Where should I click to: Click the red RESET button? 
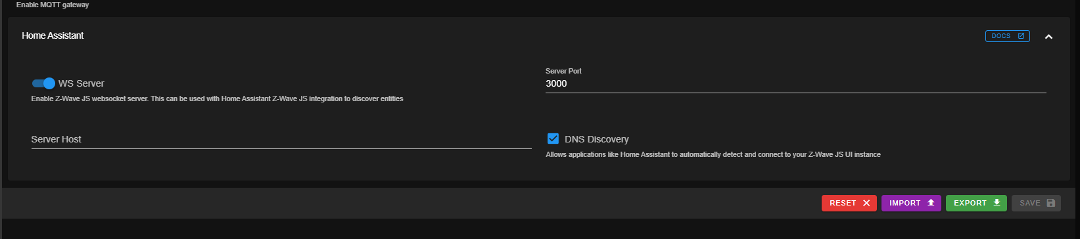(x=849, y=203)
